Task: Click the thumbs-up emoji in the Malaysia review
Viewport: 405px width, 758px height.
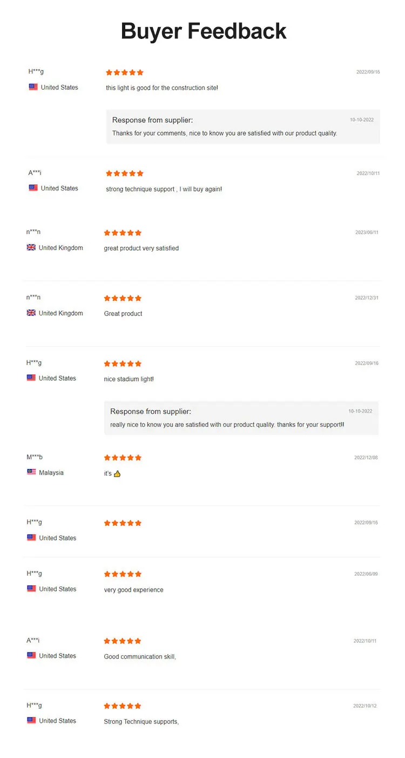Action: coord(117,474)
